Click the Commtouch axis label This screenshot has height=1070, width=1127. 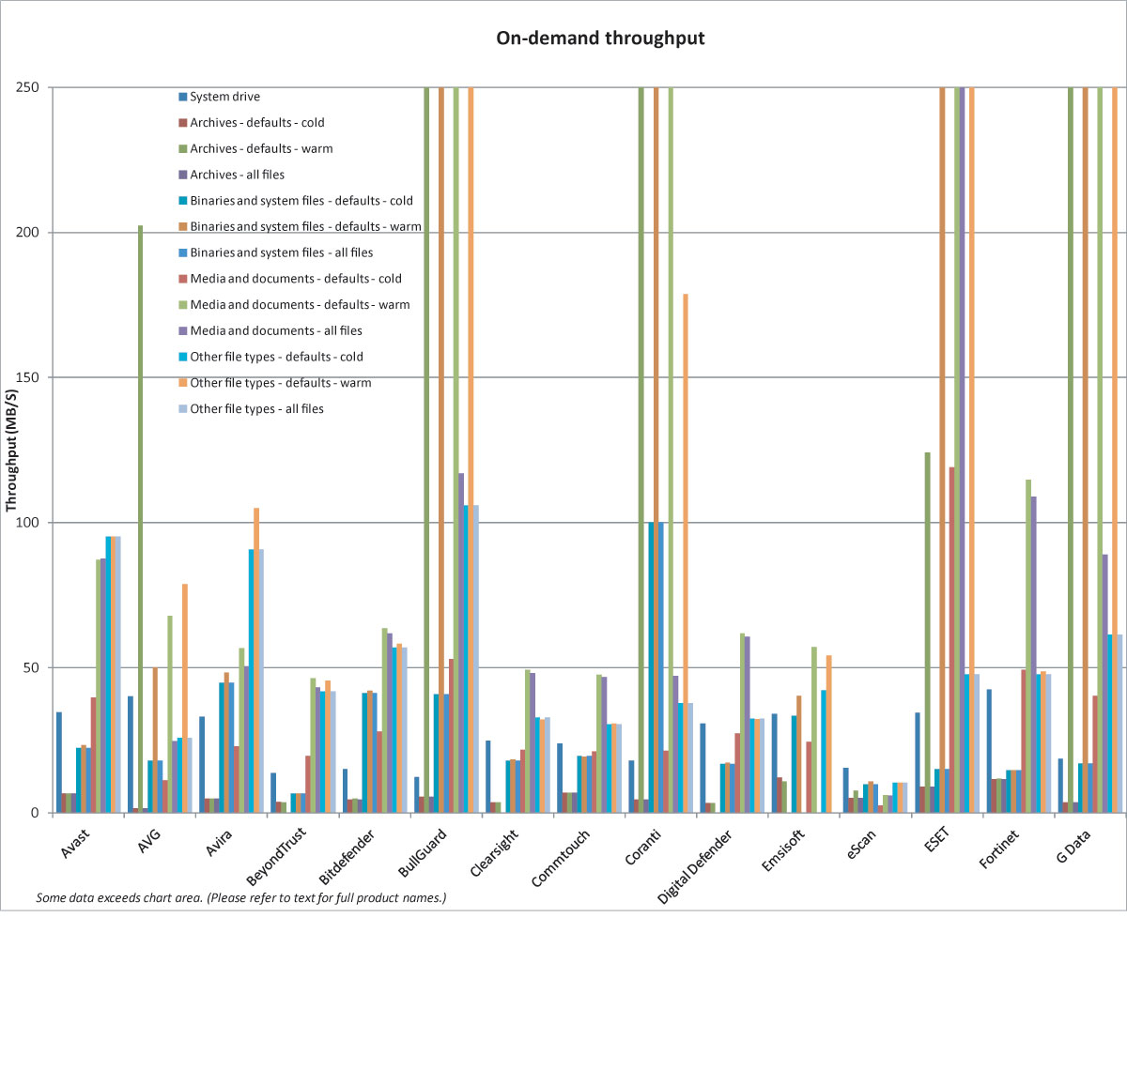(561, 858)
